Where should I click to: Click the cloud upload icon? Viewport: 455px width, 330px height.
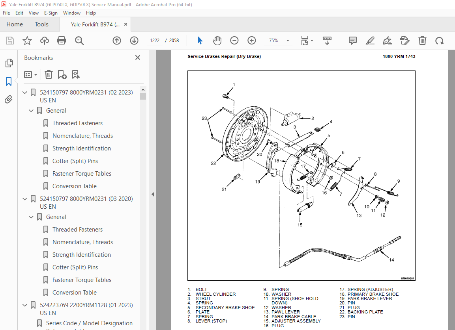pyautogui.click(x=45, y=41)
